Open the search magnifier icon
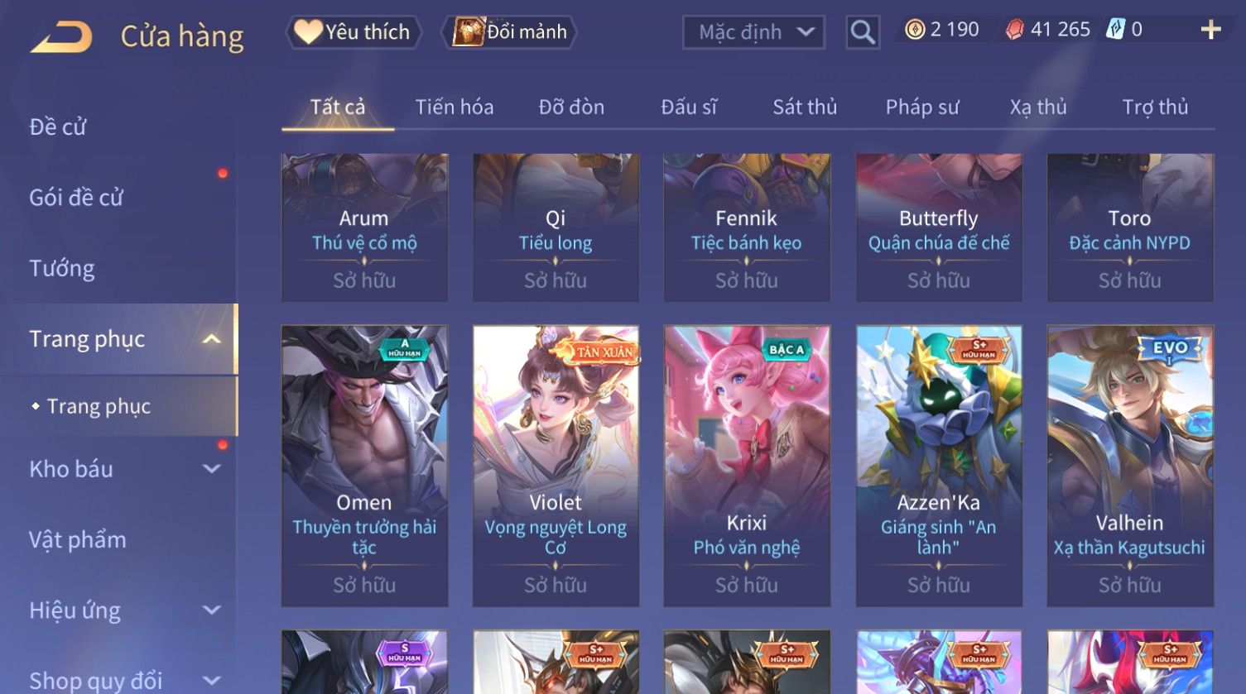Viewport: 1246px width, 694px height. pyautogui.click(x=863, y=32)
